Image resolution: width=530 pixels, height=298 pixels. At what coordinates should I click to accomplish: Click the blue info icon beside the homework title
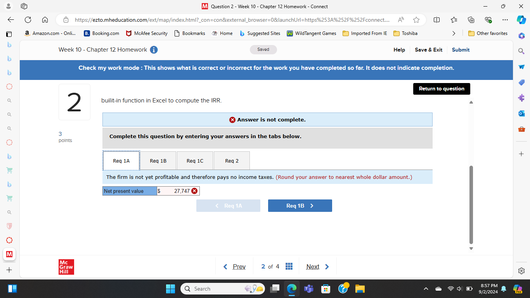pos(154,50)
